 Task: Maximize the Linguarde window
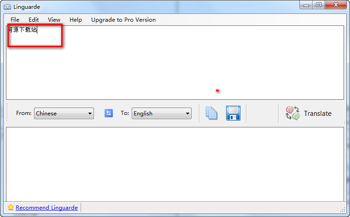click(x=319, y=5)
